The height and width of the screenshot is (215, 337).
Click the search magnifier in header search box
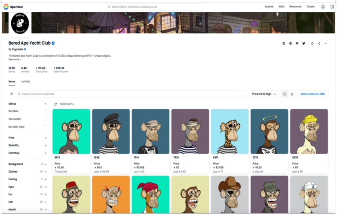tap(109, 7)
